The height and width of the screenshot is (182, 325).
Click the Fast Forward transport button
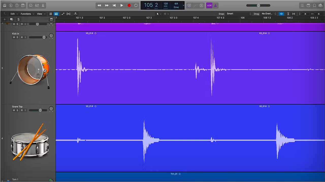[107, 5]
